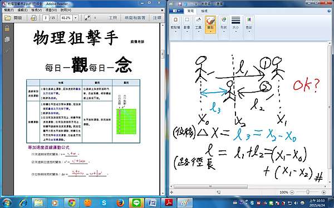334x208 pixels.
Task: Open the 筆刷 brushes dropdown in Paint
Action: (x=210, y=24)
